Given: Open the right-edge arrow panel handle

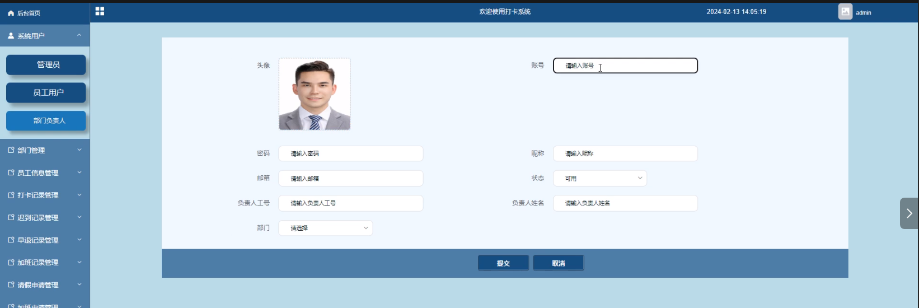Looking at the screenshot, I should 909,213.
